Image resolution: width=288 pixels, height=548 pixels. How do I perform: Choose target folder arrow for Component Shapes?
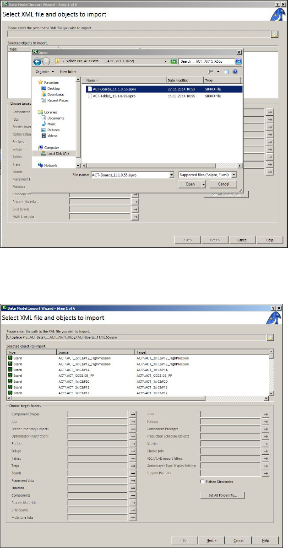point(133,414)
